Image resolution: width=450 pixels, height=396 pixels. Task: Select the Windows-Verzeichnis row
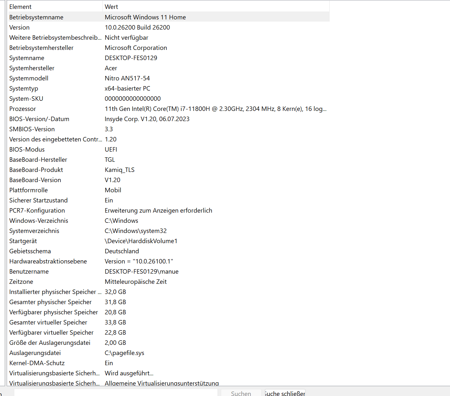coord(168,221)
